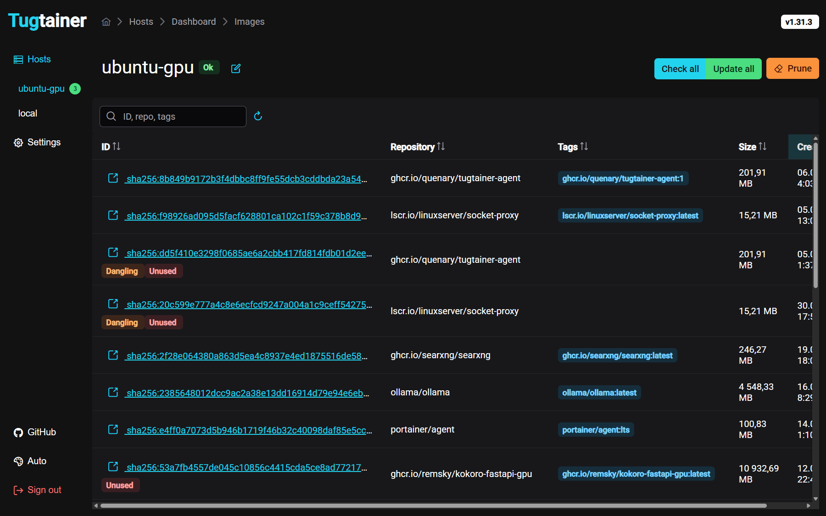Click the ghcr.io/searxng/searxng:latest tag
This screenshot has height=516, width=826.
[617, 355]
